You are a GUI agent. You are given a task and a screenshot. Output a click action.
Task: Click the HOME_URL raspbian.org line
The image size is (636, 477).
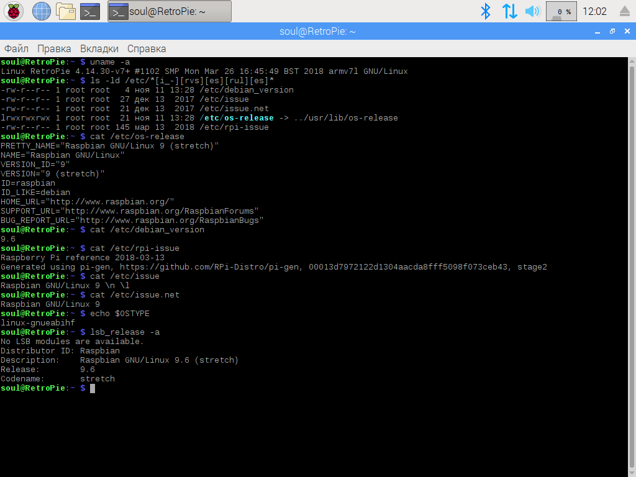tap(88, 202)
